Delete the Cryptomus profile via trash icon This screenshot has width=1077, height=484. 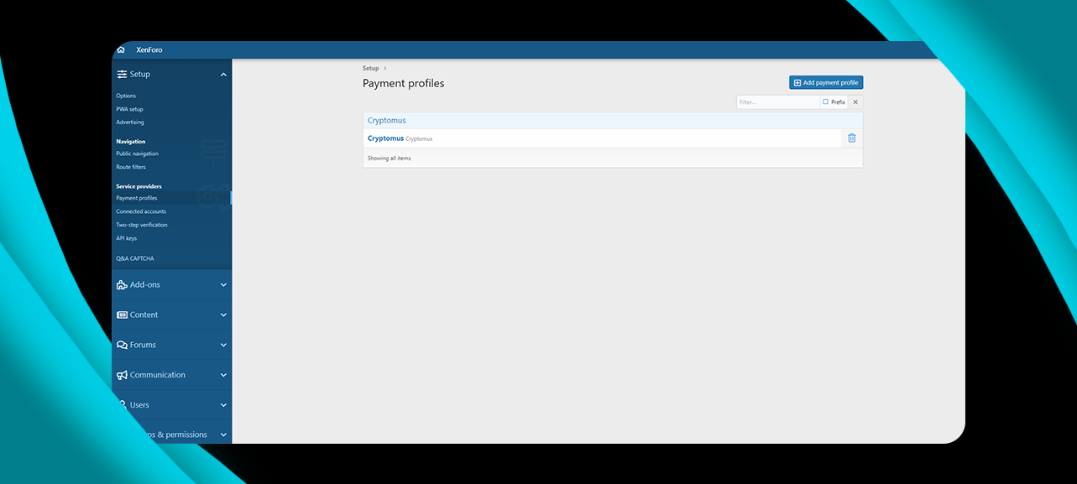(x=852, y=138)
